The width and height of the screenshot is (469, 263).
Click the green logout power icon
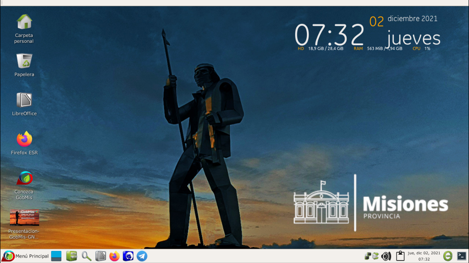448,256
